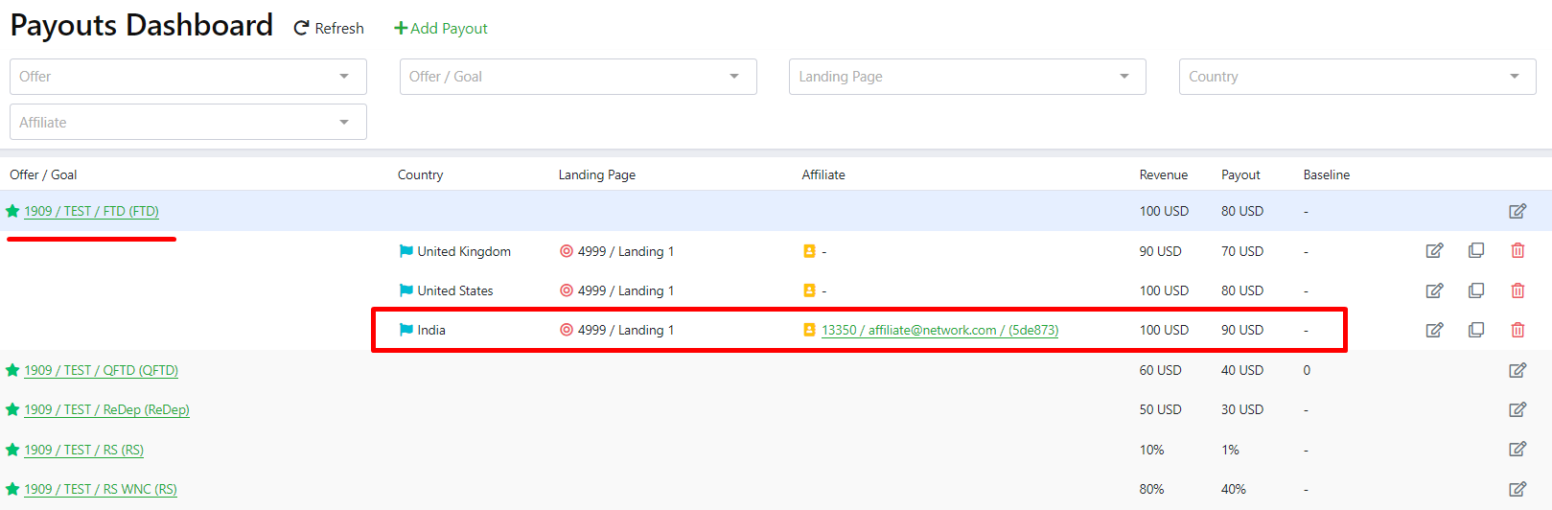Select the Country filter dropdown
Viewport: 1552px width, 510px height.
[x=1356, y=77]
